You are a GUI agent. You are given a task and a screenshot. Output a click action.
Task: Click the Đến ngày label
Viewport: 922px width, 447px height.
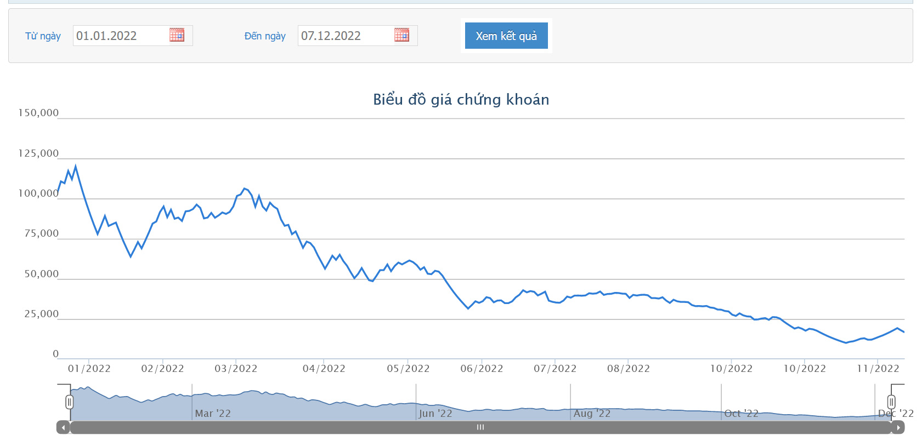[265, 36]
